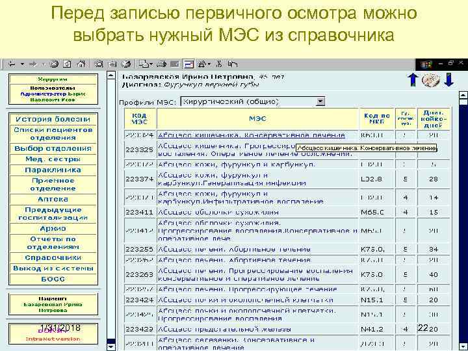Click Выход из системы to log out
Screen dimensions: 468x351
pos(53,268)
